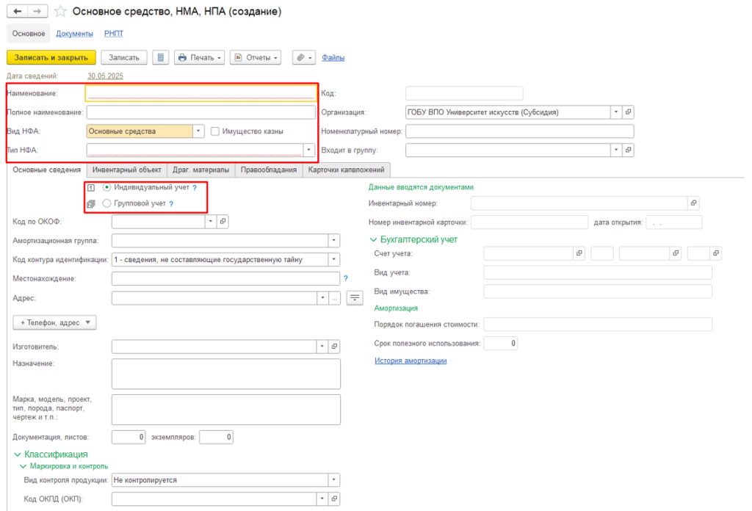This screenshot has width=752, height=511.
Task: Select the Индивидуальный учет radio button
Action: pos(107,187)
